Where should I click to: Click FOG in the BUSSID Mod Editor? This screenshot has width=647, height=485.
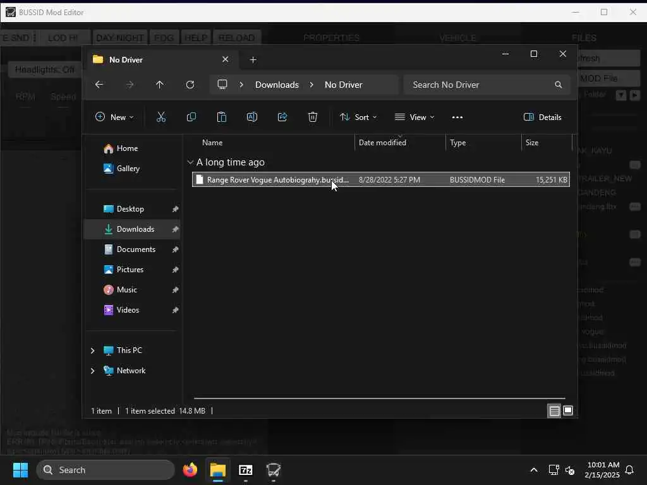(x=164, y=38)
